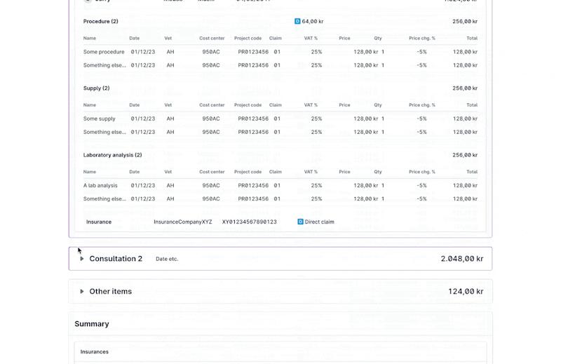Image resolution: width=561 pixels, height=364 pixels.
Task: Click Procedure section total 256,00 kr
Action: click(465, 22)
